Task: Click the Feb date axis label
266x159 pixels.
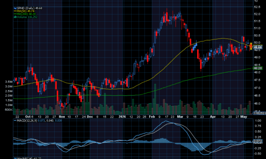Action: coord(152,117)
